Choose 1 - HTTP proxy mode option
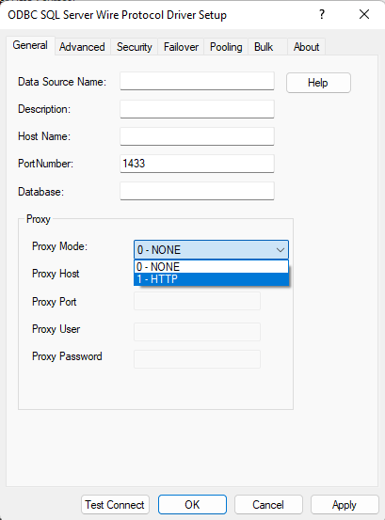The height and width of the screenshot is (520, 385). (211, 279)
